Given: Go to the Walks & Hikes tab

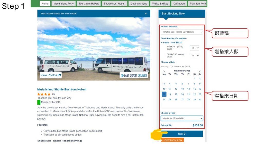Looking at the screenshot, I should pos(160,4).
